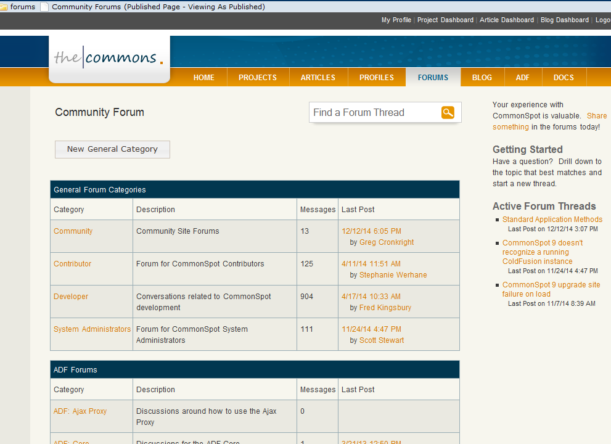The height and width of the screenshot is (444, 611).
Task: Open the HOME navigation tab
Action: (204, 77)
